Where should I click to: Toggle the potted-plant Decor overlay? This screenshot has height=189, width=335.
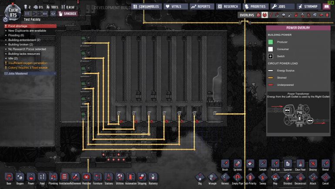pyautogui.click(x=302, y=15)
